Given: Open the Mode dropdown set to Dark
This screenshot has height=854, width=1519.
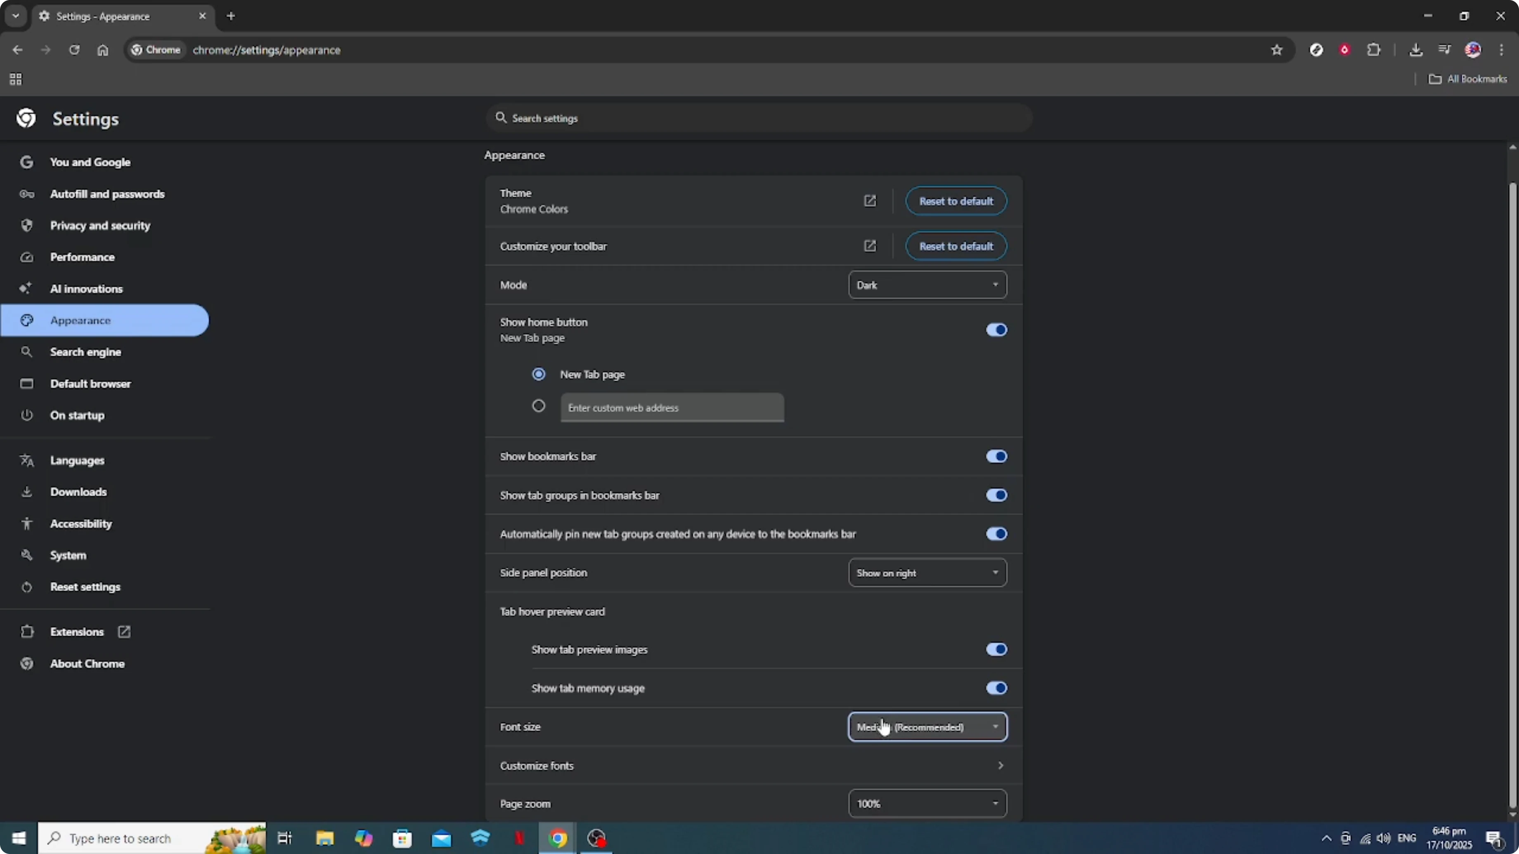Looking at the screenshot, I should click(x=927, y=285).
